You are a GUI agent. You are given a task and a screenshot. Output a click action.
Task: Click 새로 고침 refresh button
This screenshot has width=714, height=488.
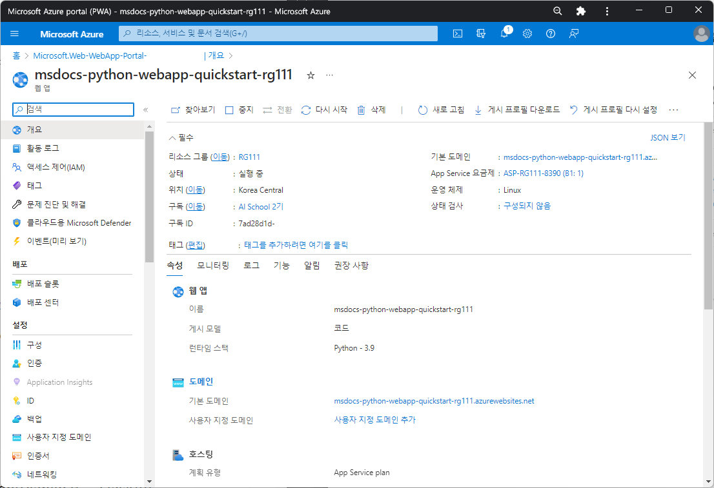441,110
